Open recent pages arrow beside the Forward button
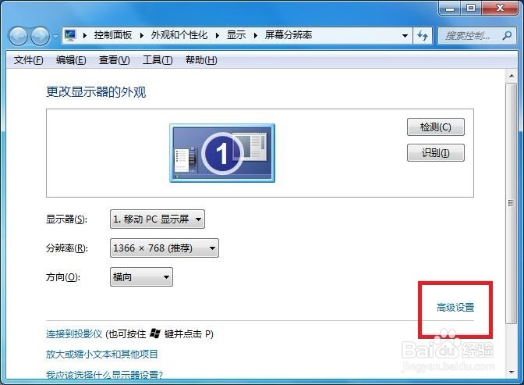The height and width of the screenshot is (385, 524). coord(55,36)
